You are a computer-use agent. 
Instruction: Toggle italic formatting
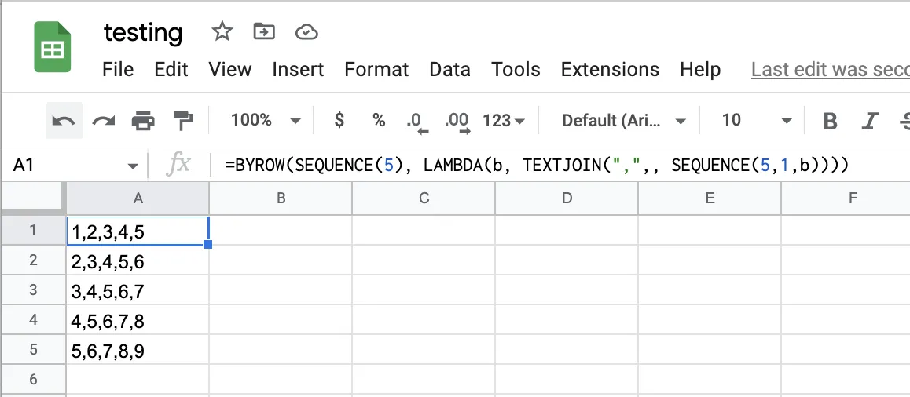(869, 121)
